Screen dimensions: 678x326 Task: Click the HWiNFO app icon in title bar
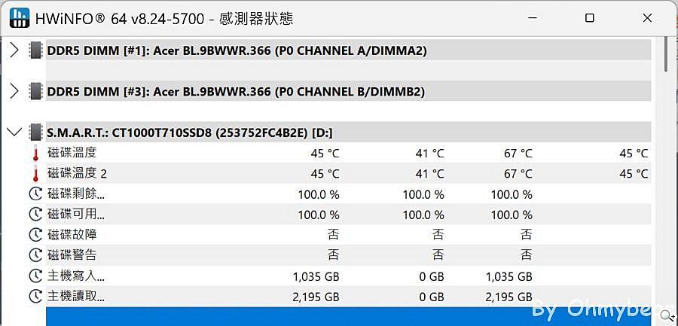[18, 17]
